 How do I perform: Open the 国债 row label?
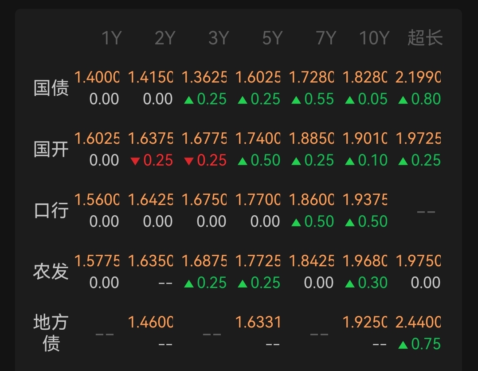pyautogui.click(x=51, y=88)
